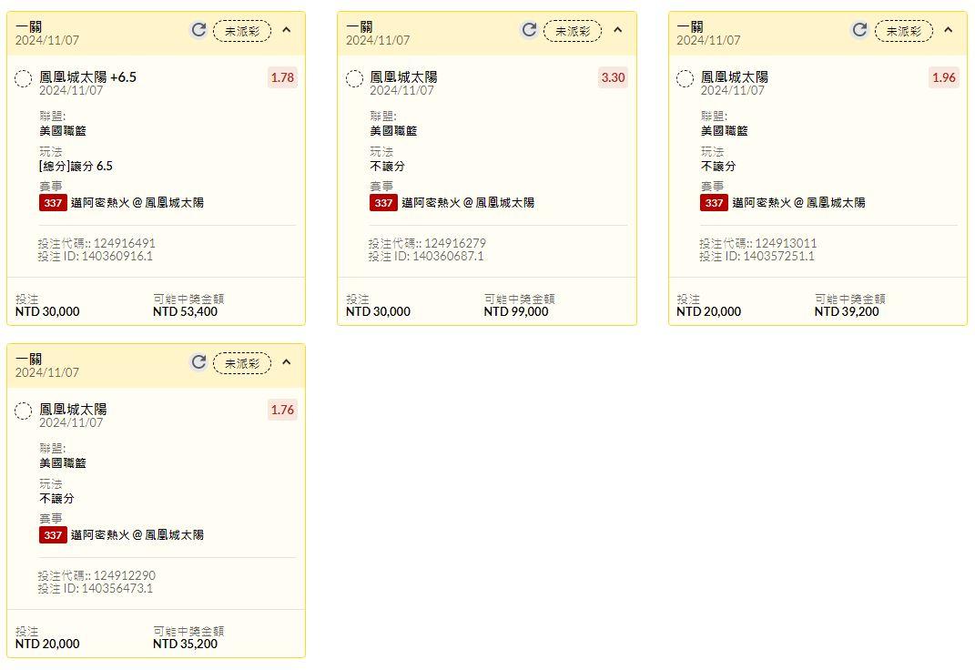Collapse the card with bet code 124916279
The height and width of the screenshot is (670, 975).
[617, 30]
